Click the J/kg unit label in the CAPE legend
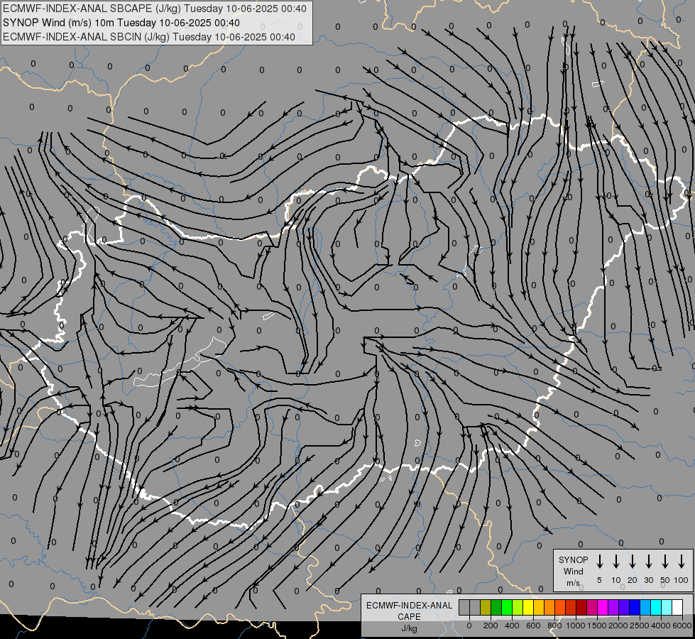 coord(409,628)
